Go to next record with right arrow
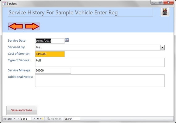Image resolution: width=176 pixels, height=123 pixels. 32,27
